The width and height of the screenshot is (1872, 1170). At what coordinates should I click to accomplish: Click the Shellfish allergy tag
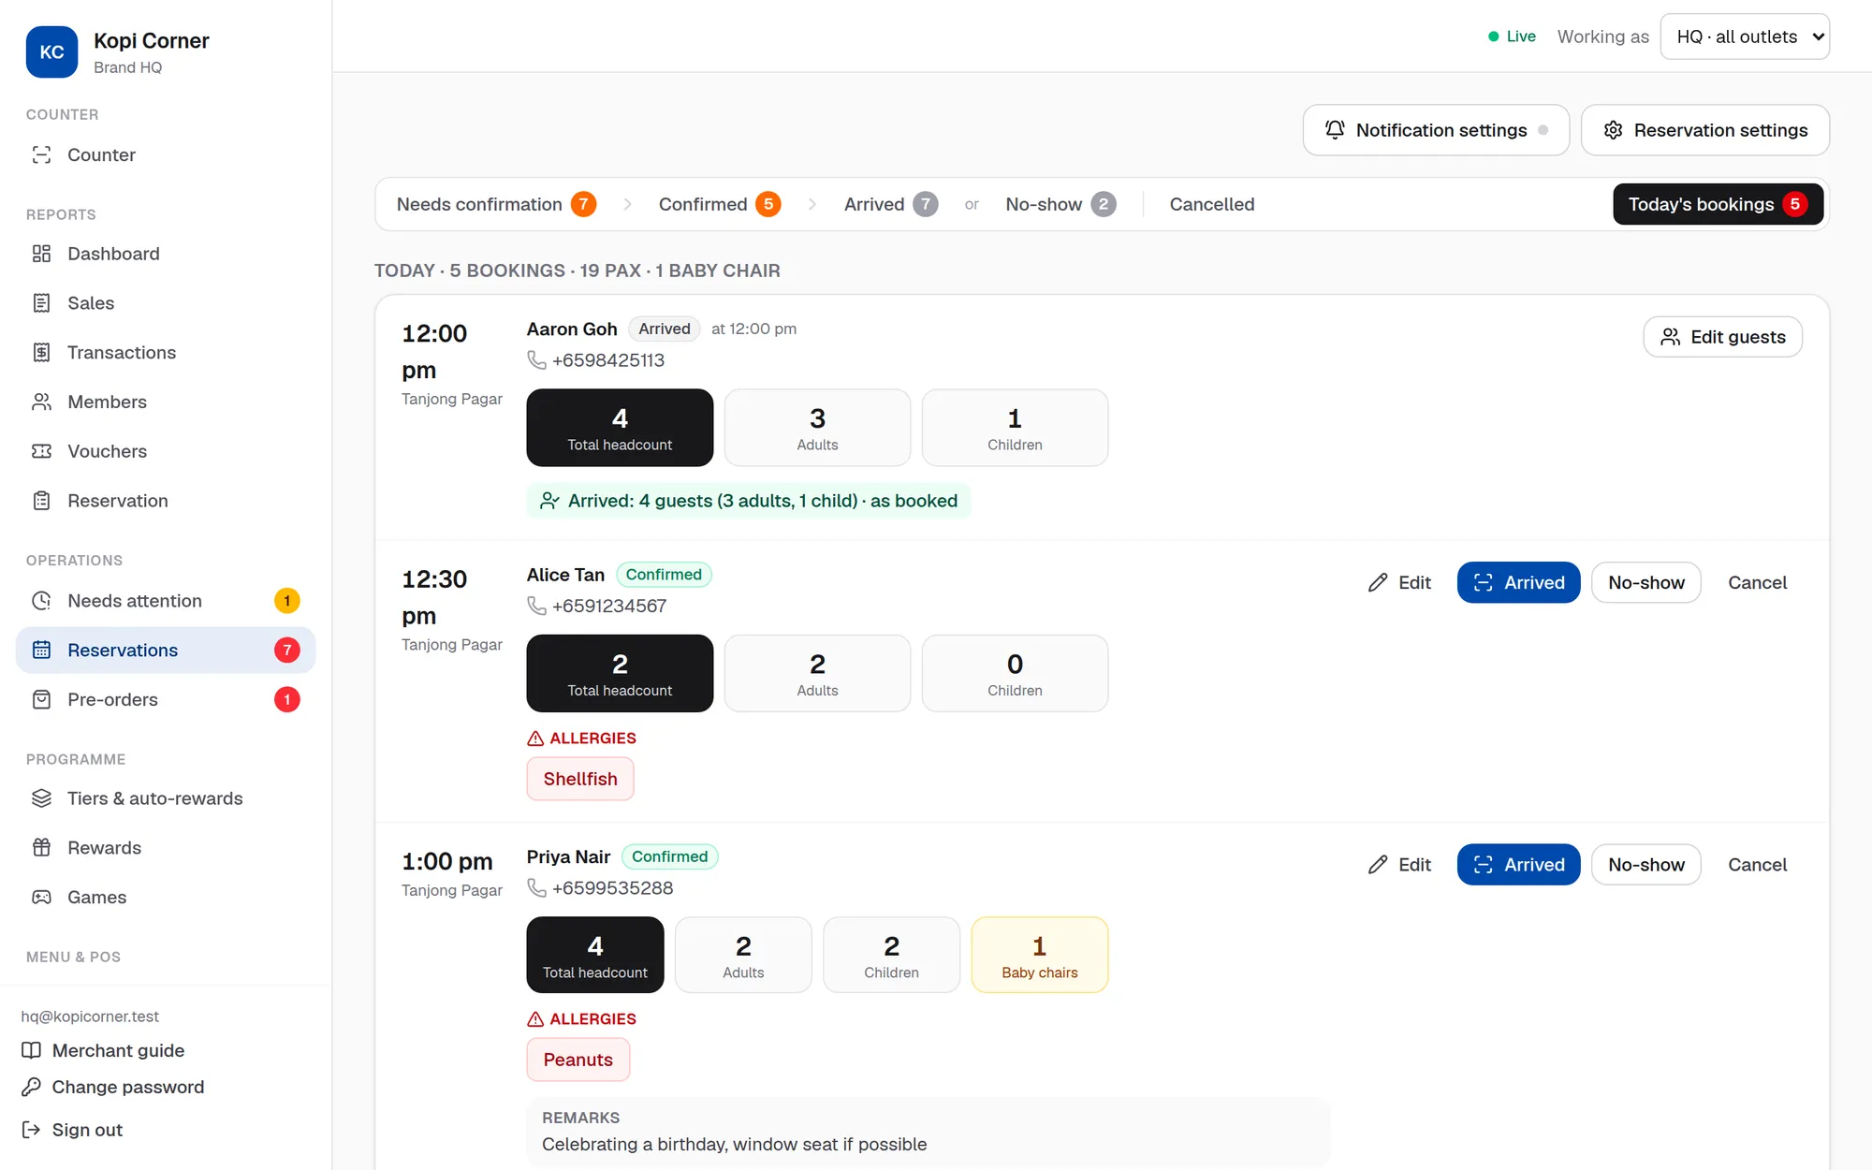click(580, 779)
